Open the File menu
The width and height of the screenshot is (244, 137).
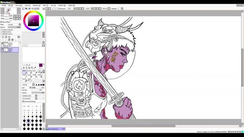3,5
